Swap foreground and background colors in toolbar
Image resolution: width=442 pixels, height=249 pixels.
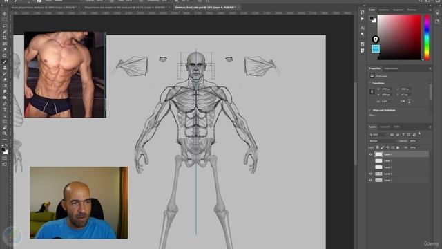[x=6, y=146]
